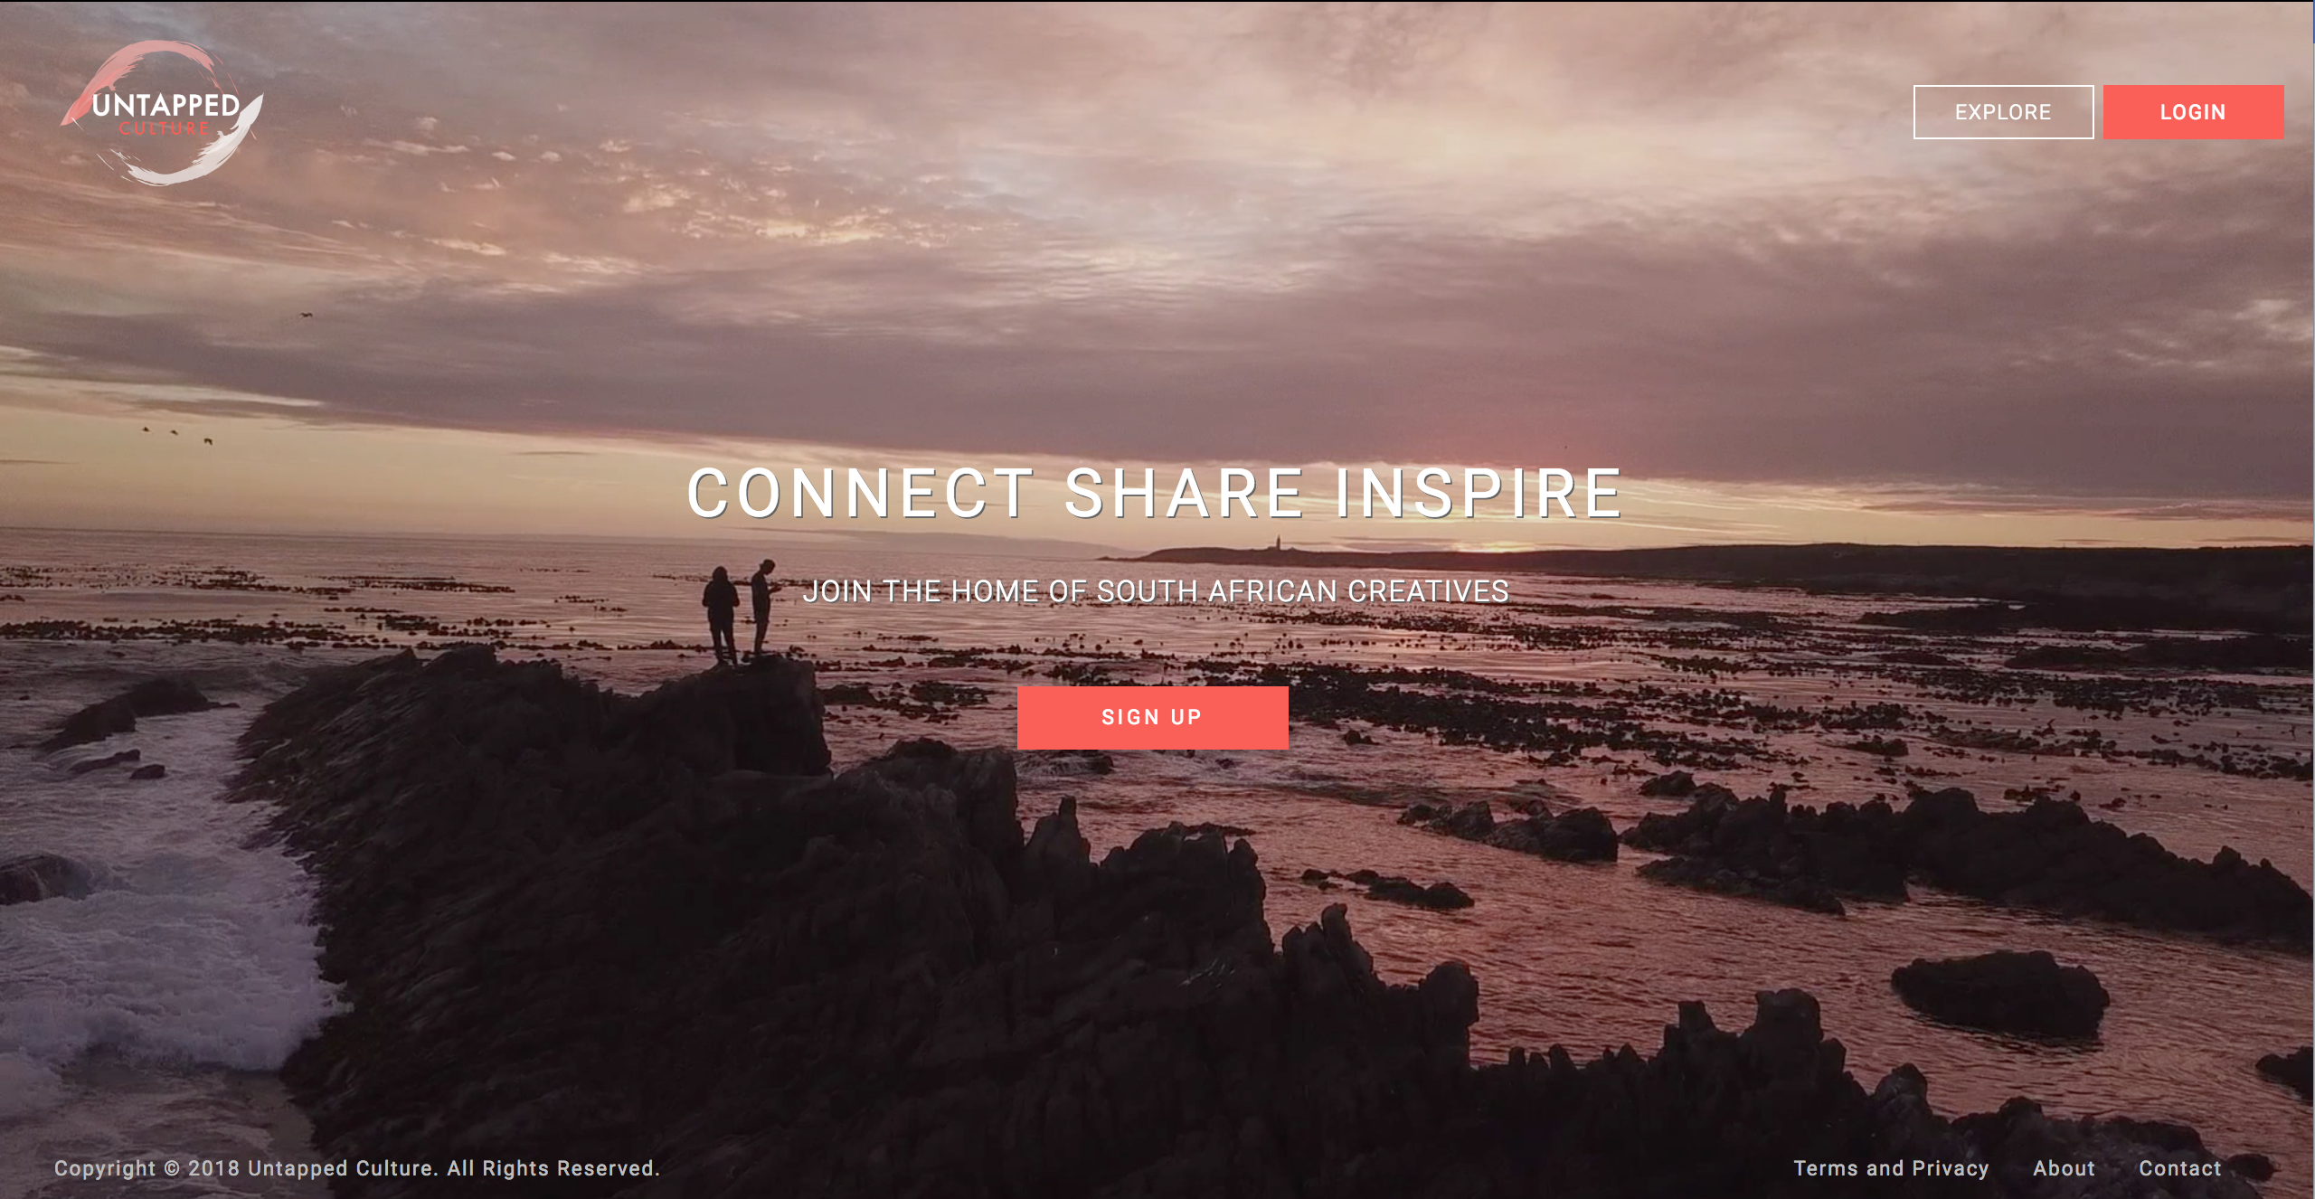
Task: Click the distant lighthouse on the horizon
Action: coord(1278,543)
